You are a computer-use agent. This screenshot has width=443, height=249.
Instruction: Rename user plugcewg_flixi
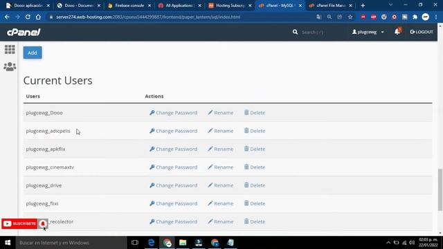(220, 203)
